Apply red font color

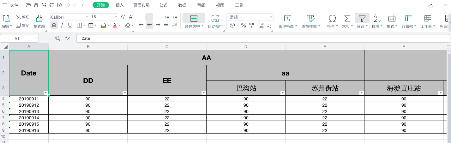(x=115, y=25)
